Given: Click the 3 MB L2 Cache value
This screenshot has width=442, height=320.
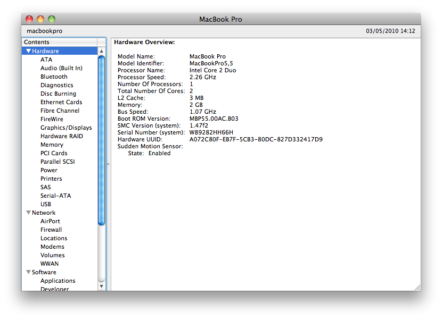Looking at the screenshot, I should point(197,98).
